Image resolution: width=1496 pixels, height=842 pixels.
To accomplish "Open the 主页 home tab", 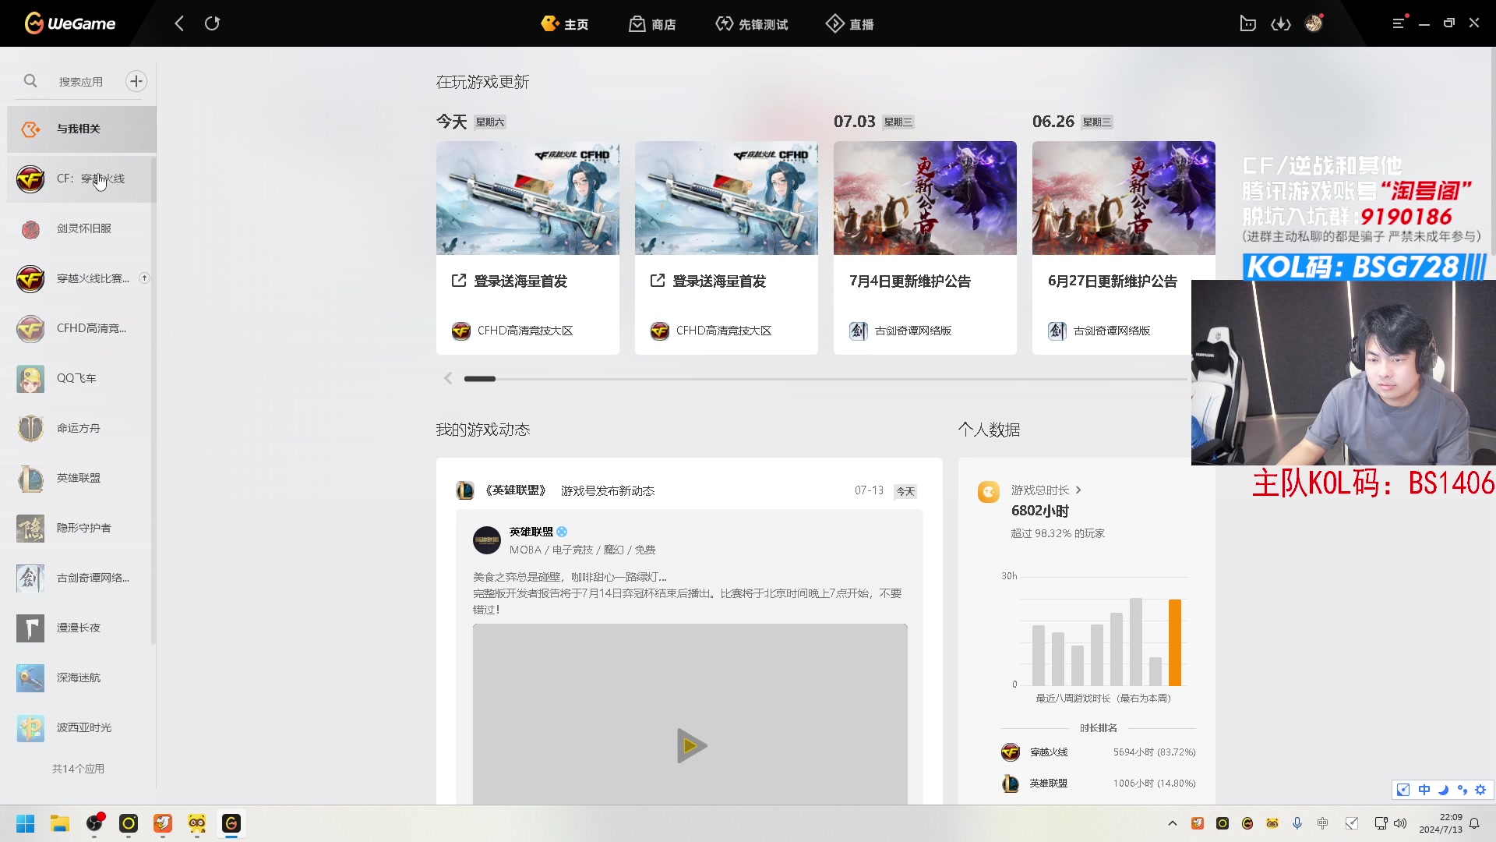I will pos(565,24).
